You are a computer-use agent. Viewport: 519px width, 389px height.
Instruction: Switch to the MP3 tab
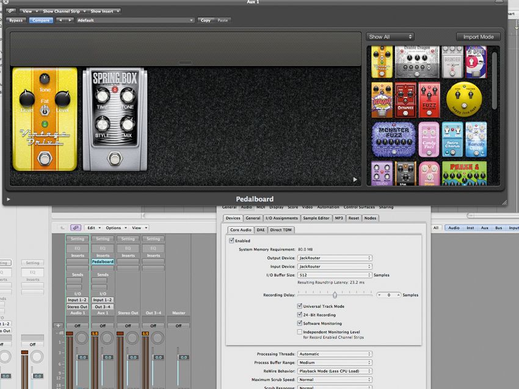339,218
